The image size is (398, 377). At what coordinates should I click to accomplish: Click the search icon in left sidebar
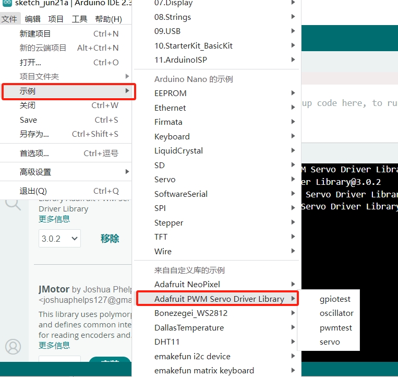pyautogui.click(x=13, y=204)
